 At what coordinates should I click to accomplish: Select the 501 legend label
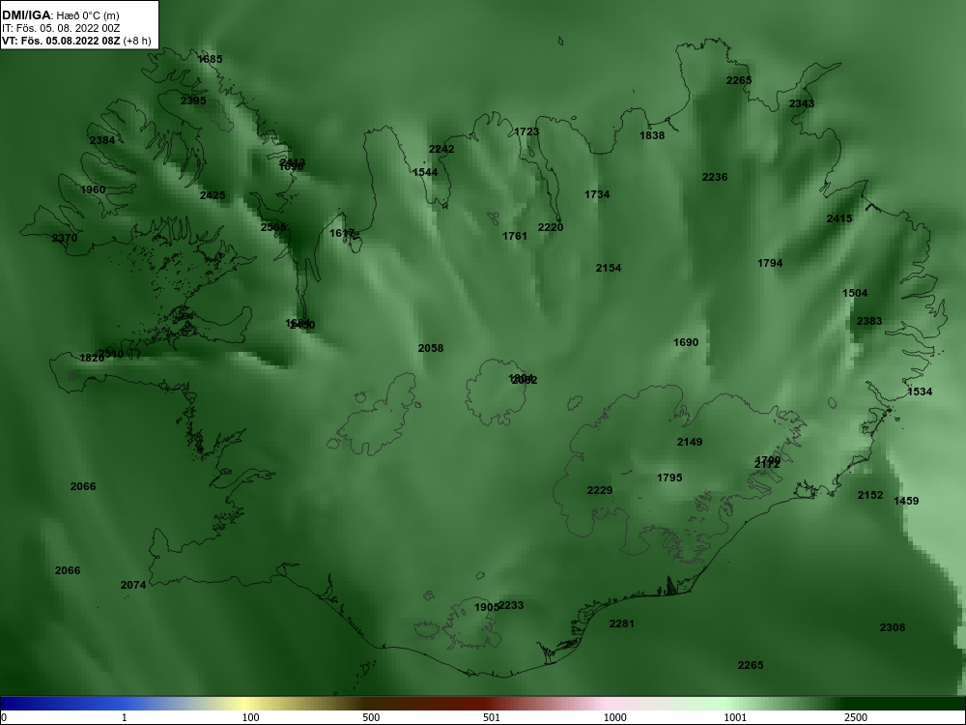pos(493,717)
